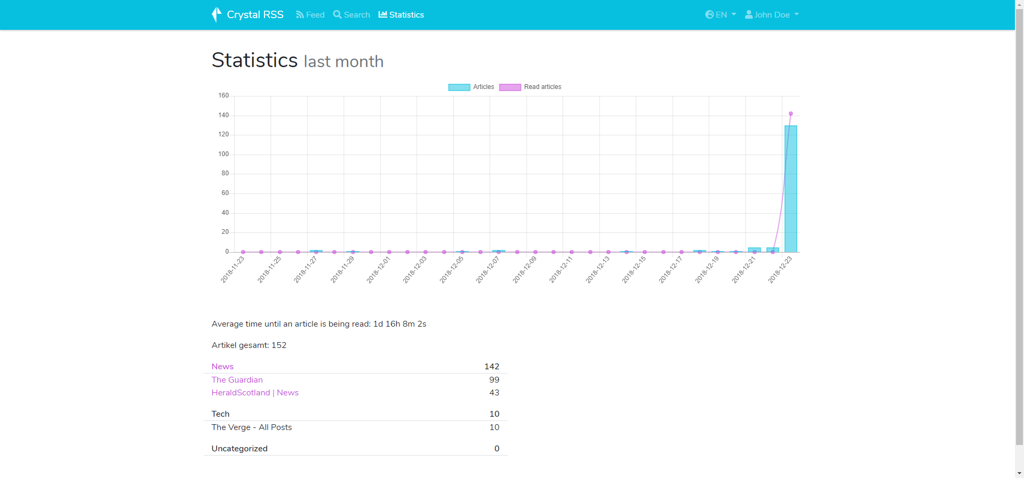Screen dimensions: 1024x478
Task: Open the Crystal RSS home link
Action: click(247, 14)
